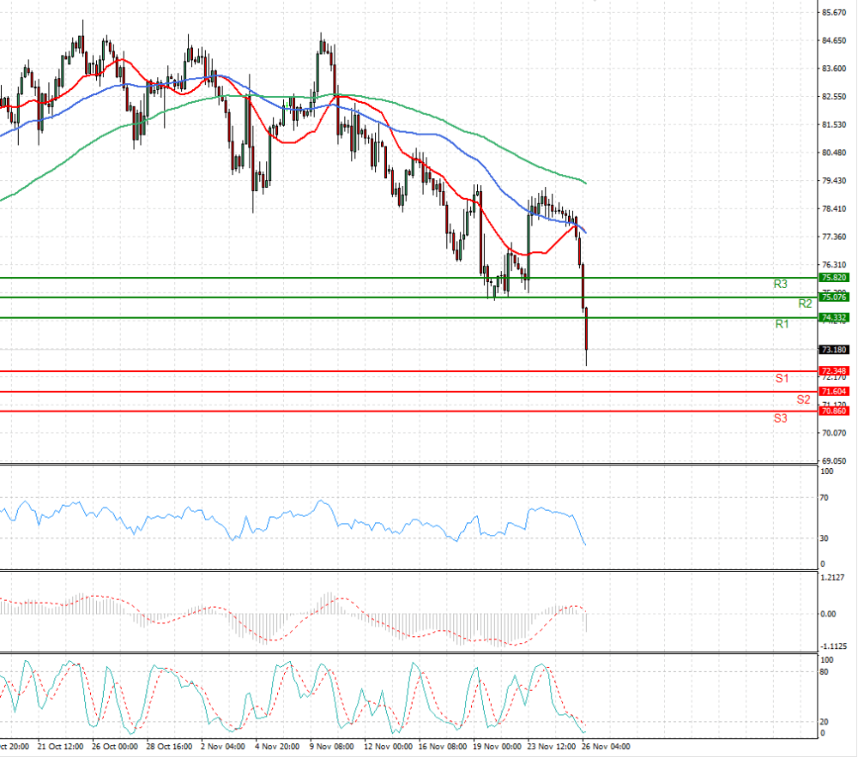Click the 4 Nov 20:00 time label
858x757 pixels.
coord(277,747)
